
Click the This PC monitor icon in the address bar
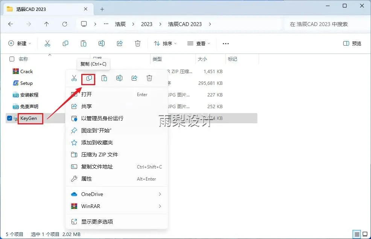84,24
